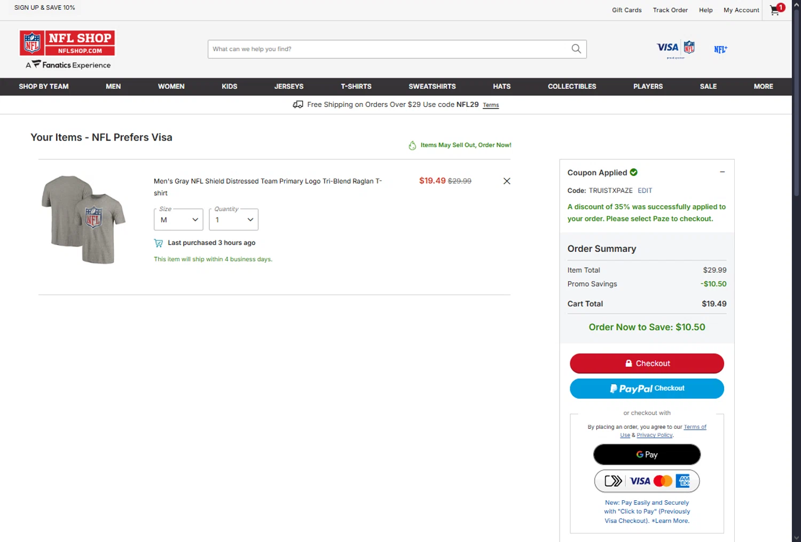Screen dimensions: 801x542
Task: Open the Terms of Use link
Action: click(695, 427)
